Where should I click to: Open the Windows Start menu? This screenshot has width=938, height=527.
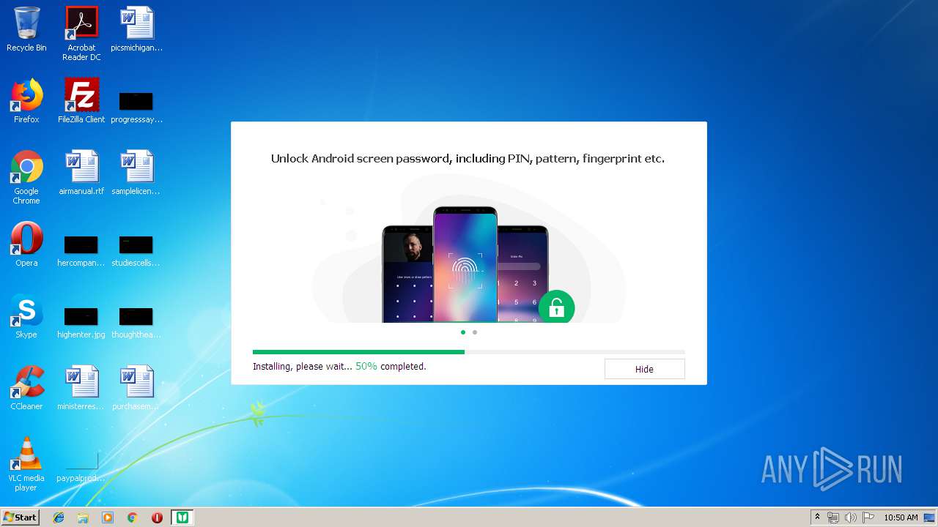click(20, 517)
